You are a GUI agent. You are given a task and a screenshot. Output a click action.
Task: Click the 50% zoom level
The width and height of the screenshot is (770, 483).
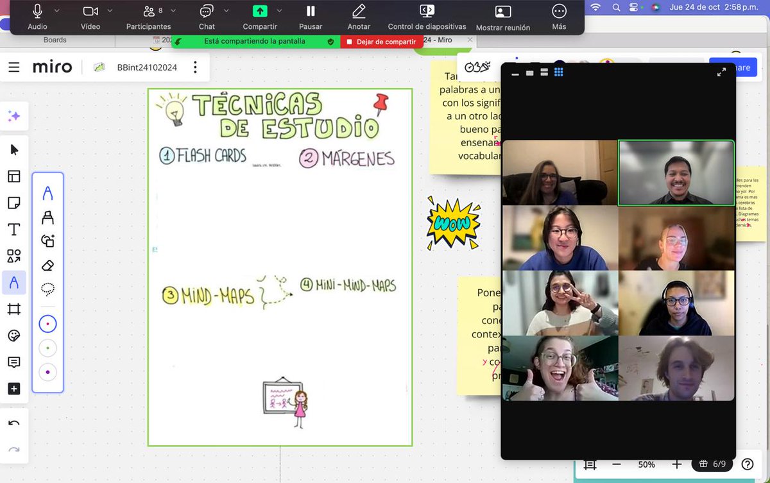click(x=646, y=464)
